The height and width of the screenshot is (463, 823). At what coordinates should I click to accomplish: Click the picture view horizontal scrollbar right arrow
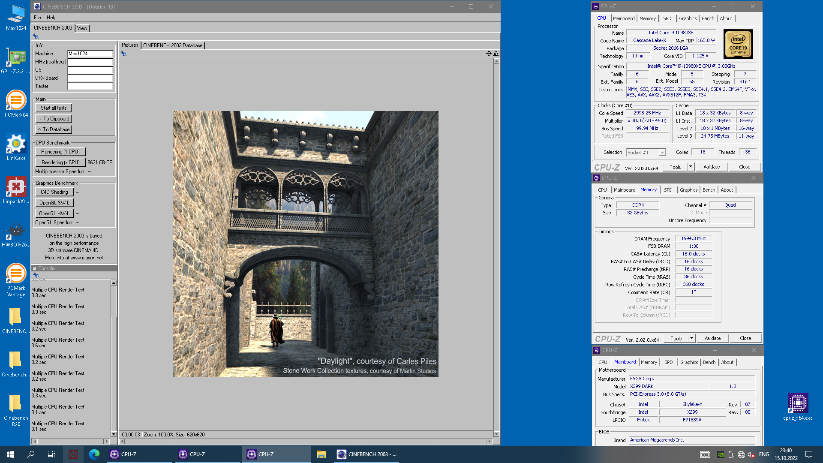point(489,441)
